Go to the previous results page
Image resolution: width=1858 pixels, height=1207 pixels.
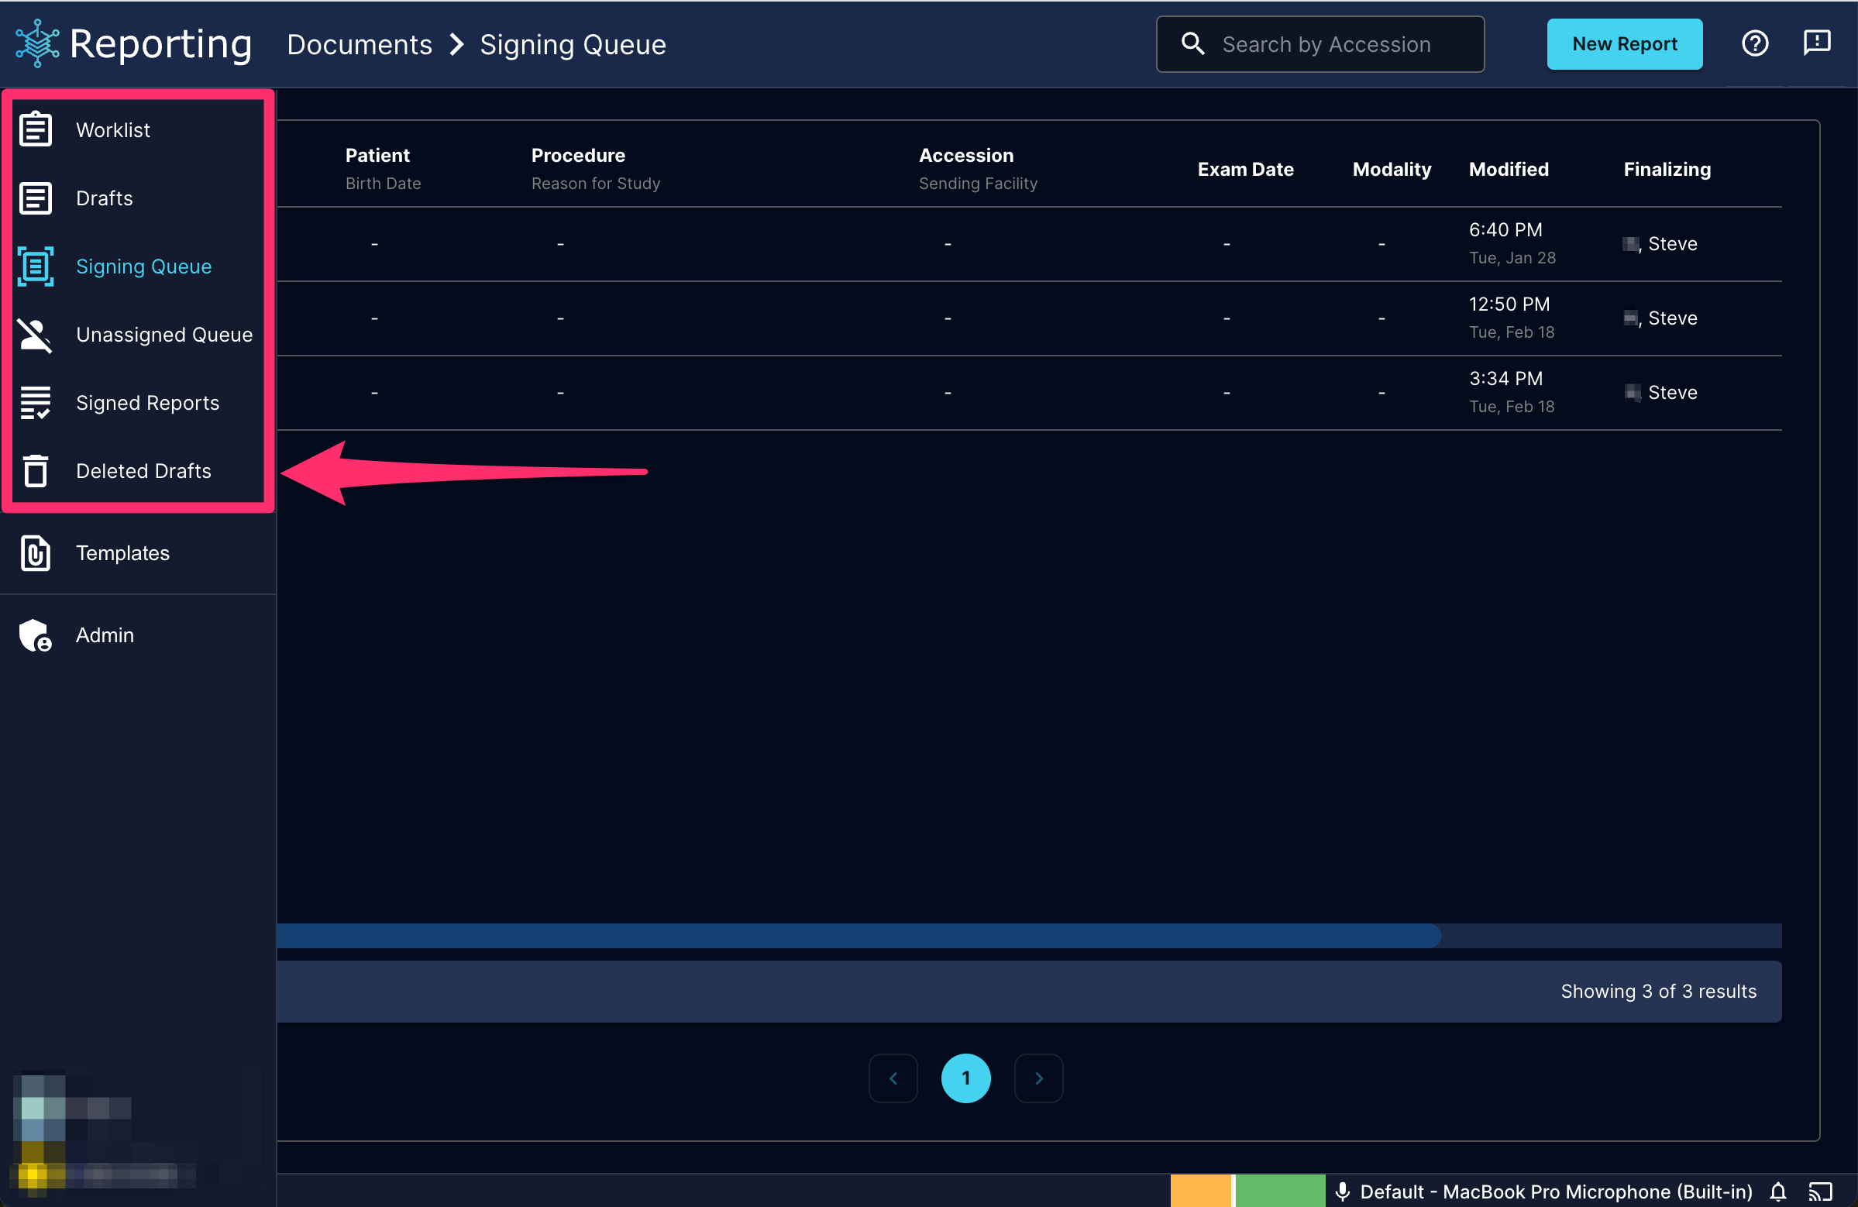893,1078
